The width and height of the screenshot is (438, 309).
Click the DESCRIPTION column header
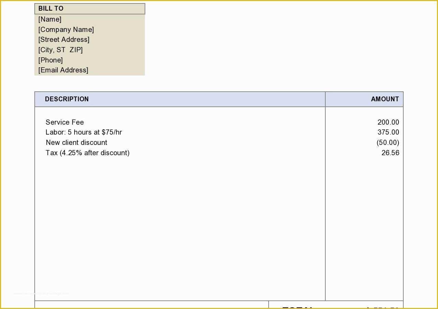(x=180, y=99)
